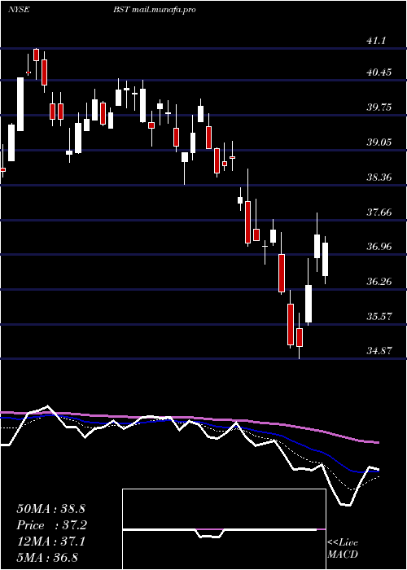This screenshot has width=407, height=570.
Task: Click the Price : 37.2 readout
Action: tap(52, 525)
